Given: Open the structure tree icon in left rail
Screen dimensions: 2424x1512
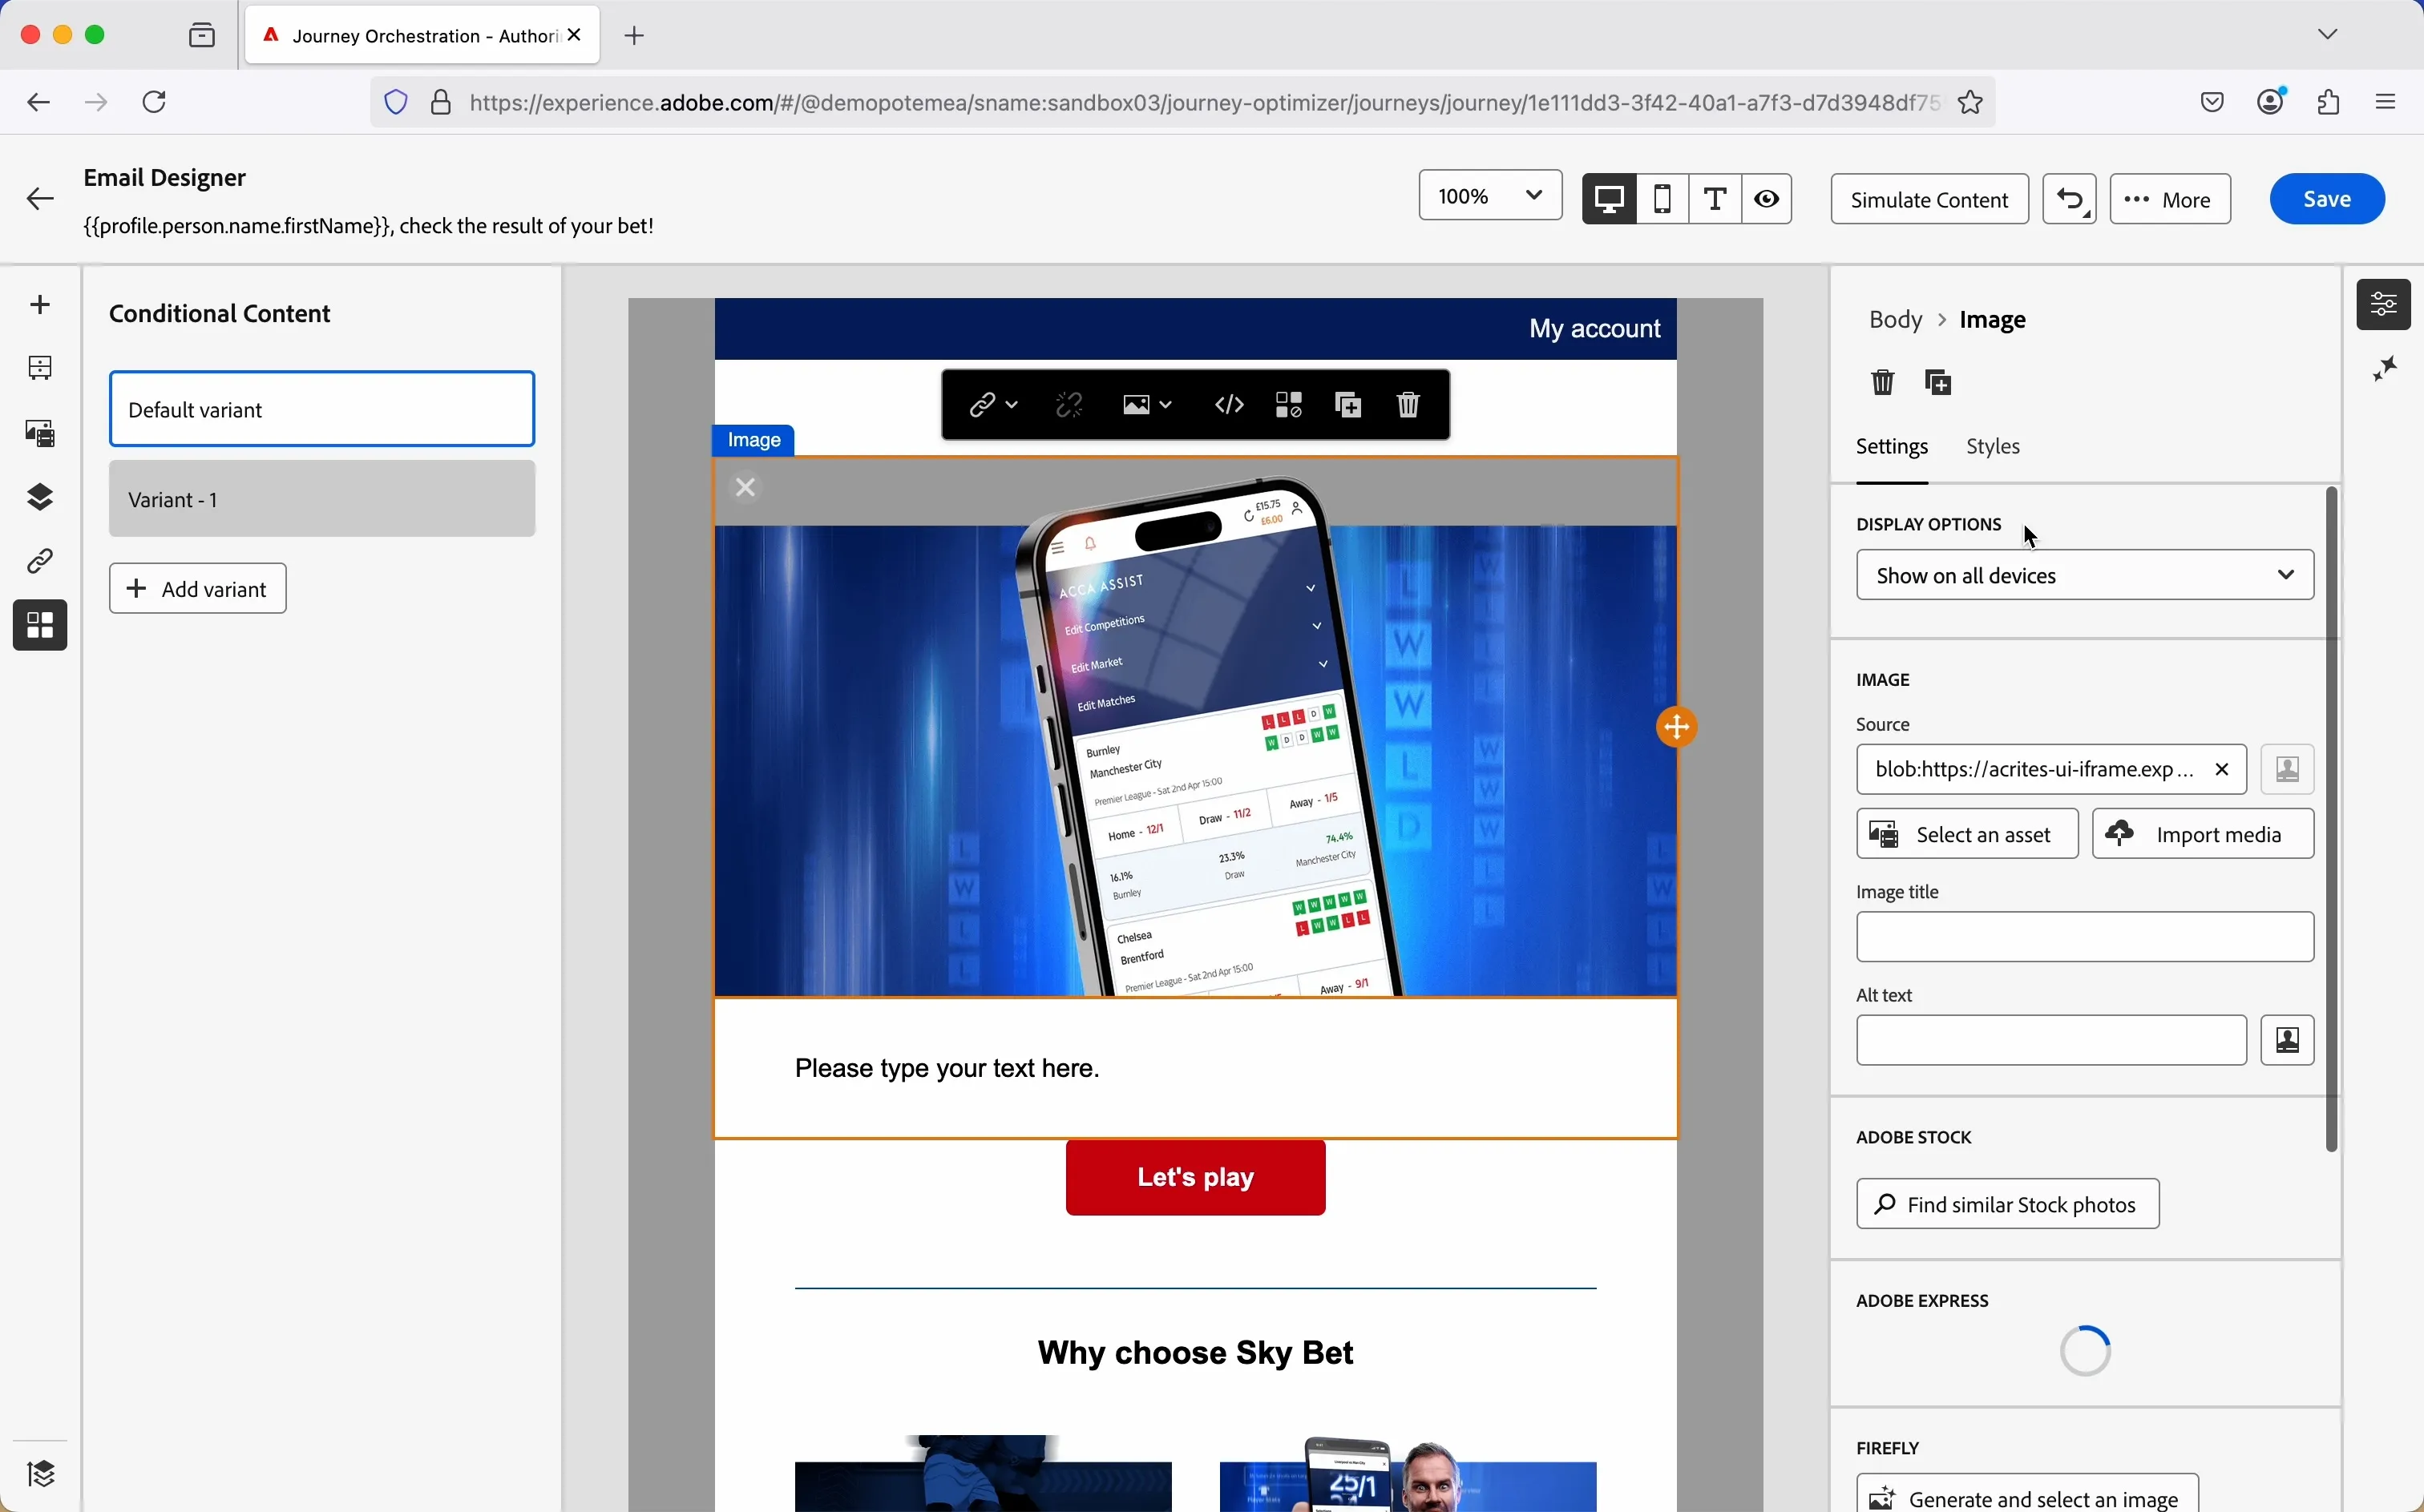Looking at the screenshot, I should click(x=40, y=368).
